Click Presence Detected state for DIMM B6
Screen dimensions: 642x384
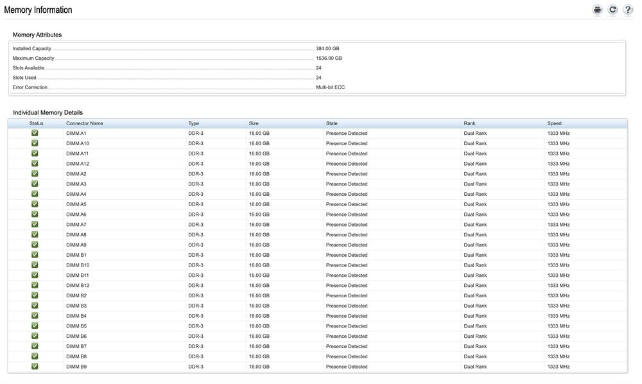point(347,336)
